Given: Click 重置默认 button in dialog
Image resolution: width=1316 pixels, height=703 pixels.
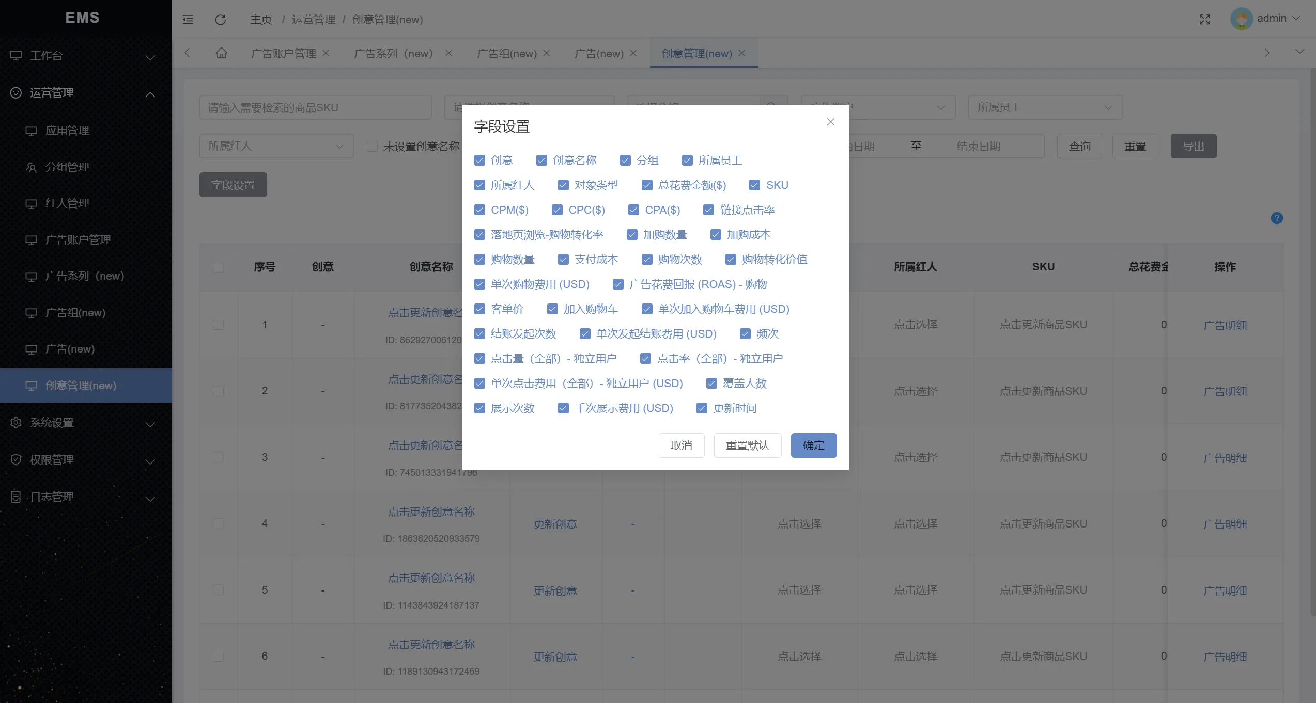Looking at the screenshot, I should pyautogui.click(x=748, y=445).
